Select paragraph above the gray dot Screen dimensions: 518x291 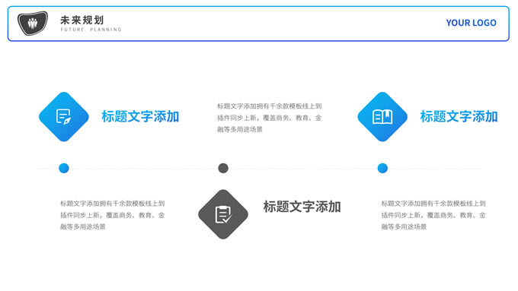pyautogui.click(x=269, y=118)
